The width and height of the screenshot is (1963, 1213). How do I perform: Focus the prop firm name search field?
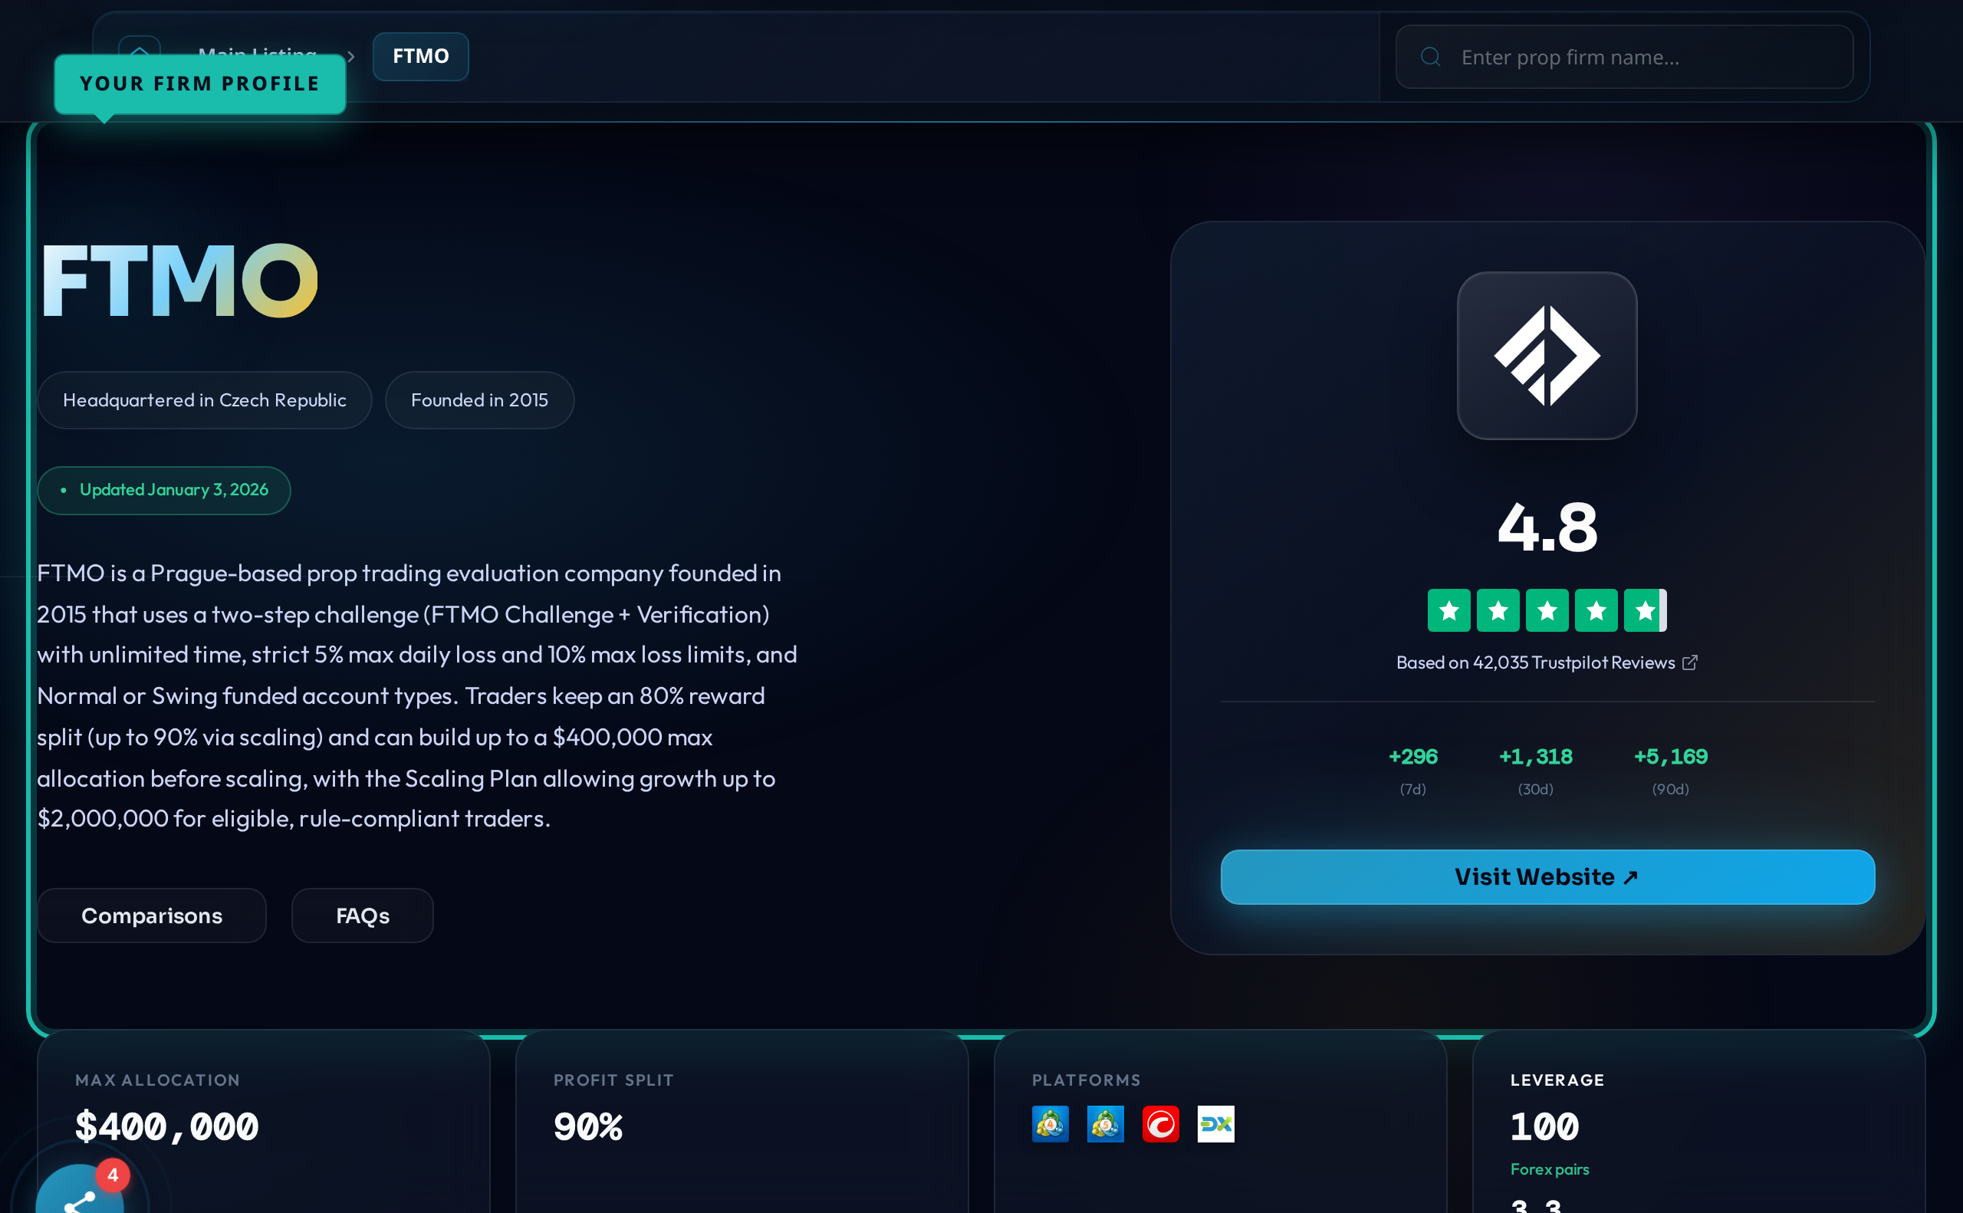1625,57
